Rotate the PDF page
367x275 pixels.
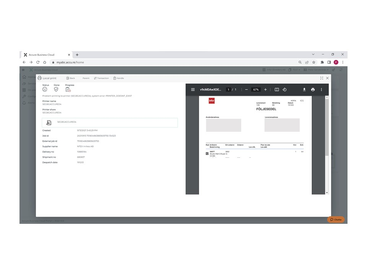285,89
